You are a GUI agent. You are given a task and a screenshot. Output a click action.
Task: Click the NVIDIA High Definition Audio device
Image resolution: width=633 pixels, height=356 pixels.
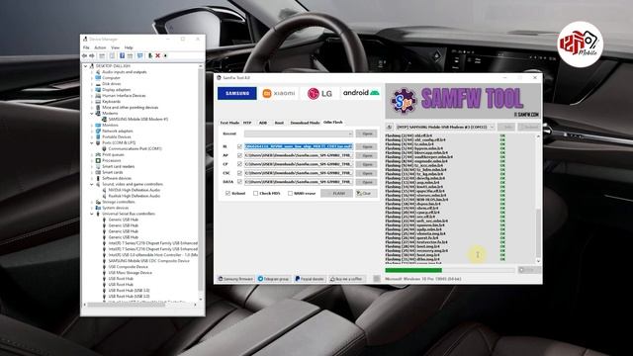(135, 190)
